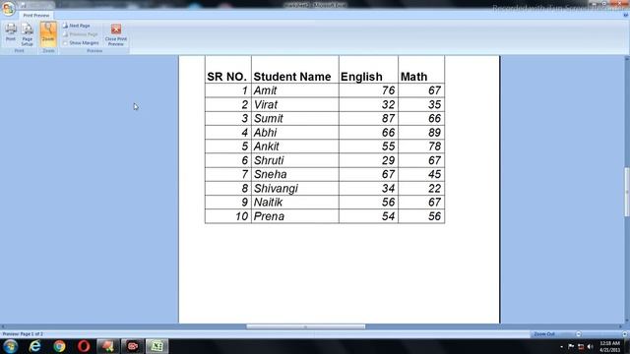Click Sumit's English score 87
The height and width of the screenshot is (354, 630).
[388, 118]
